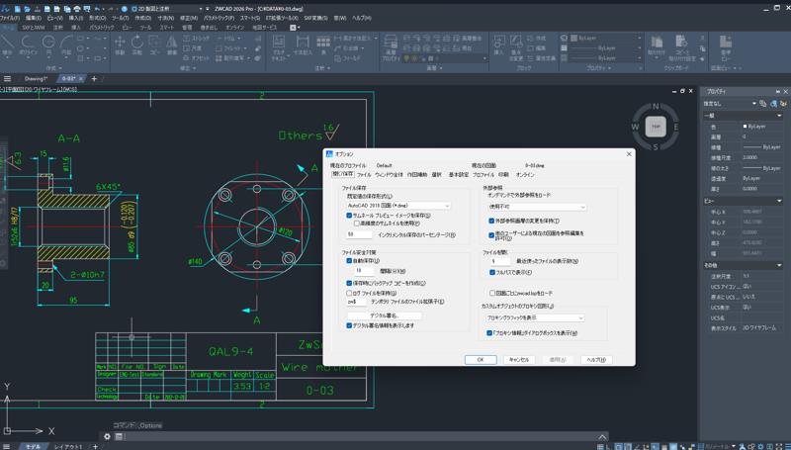This screenshot has height=450, width=791.
Task: Click the デジタル署名 button
Action: [384, 315]
